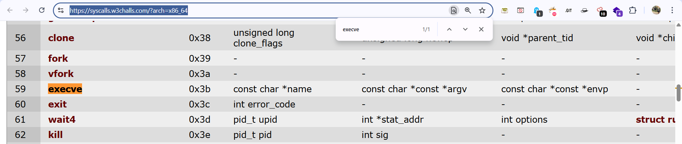
Task: Click the .GIT extension icon
Action: pos(569,11)
